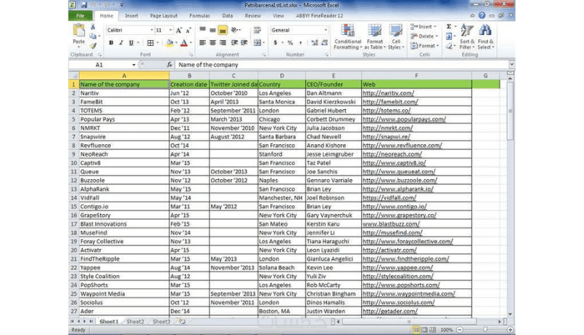The height and width of the screenshot is (335, 584).
Task: Click the Wrap Text icon
Action: coord(257,30)
